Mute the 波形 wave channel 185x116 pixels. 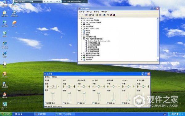pos(64,103)
